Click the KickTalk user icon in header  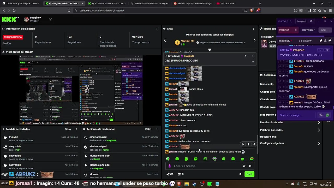coord(325,41)
